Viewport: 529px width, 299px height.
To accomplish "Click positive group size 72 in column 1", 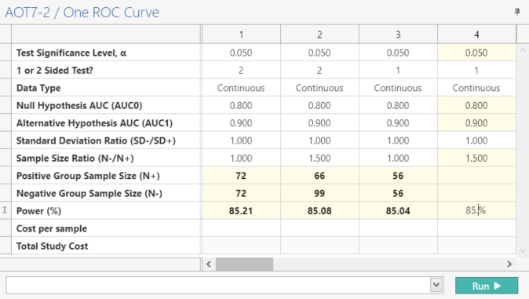I will (x=241, y=176).
